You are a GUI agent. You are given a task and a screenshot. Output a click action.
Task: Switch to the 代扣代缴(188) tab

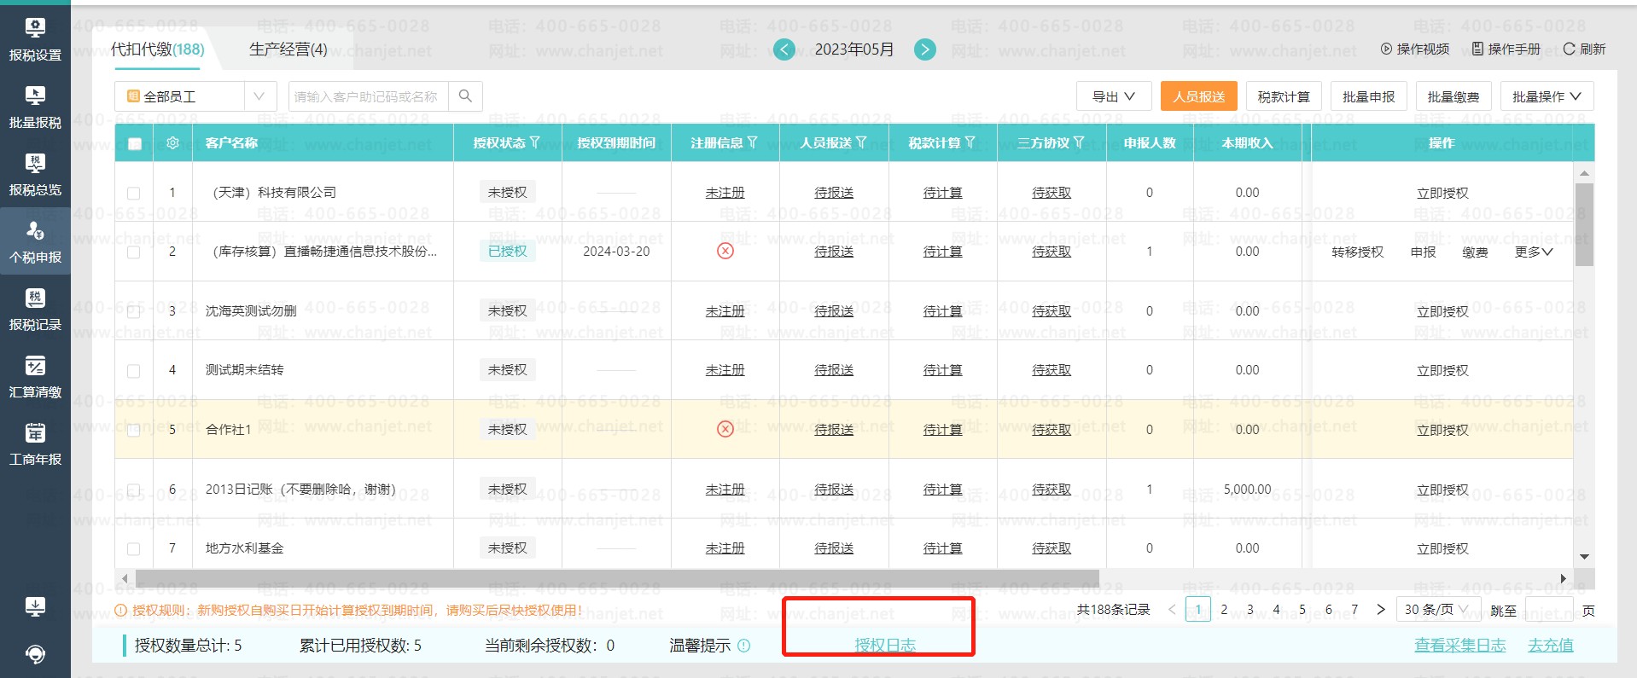coord(158,49)
